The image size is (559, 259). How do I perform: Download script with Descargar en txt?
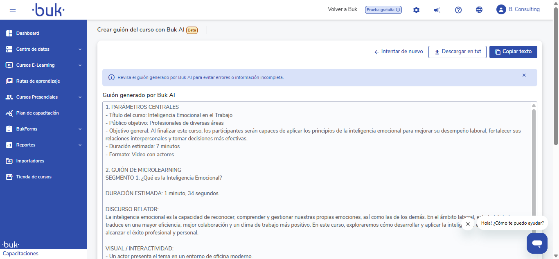coord(457,52)
